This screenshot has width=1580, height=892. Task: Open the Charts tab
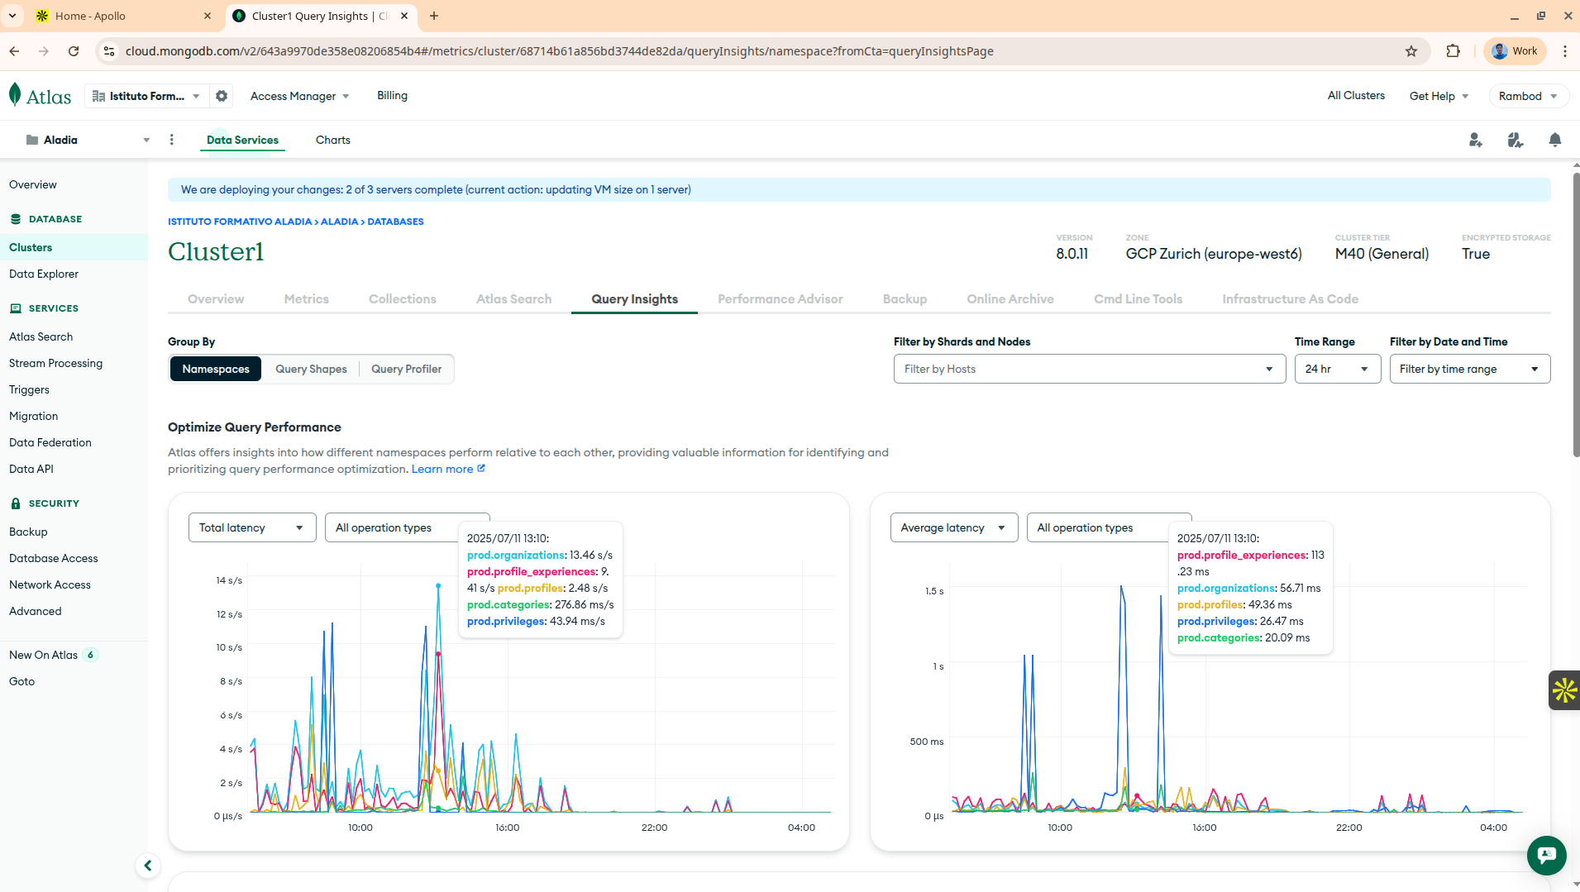pos(332,140)
